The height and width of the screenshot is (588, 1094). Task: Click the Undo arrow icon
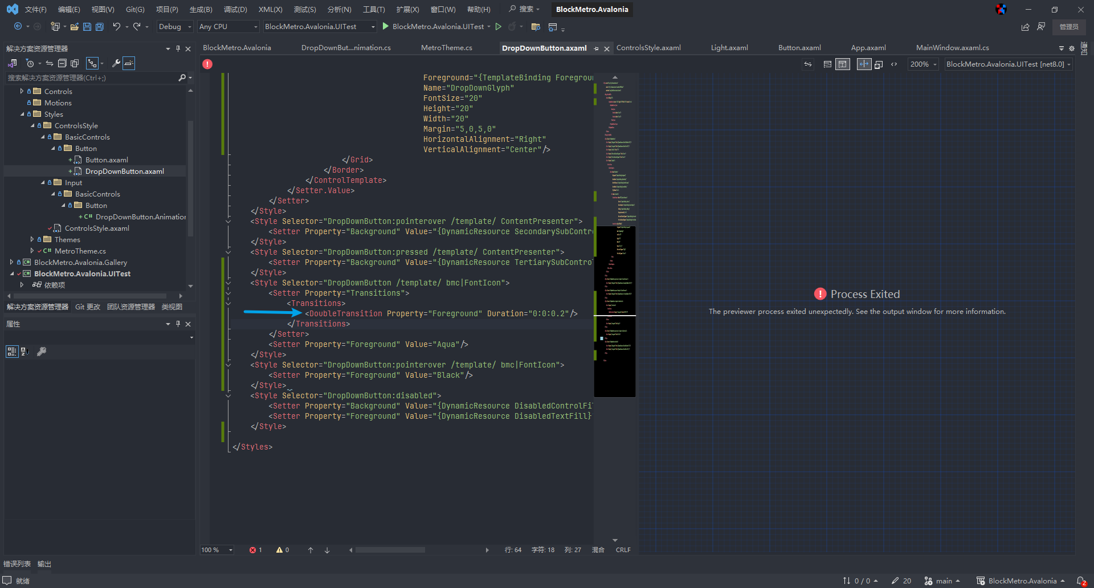click(117, 26)
